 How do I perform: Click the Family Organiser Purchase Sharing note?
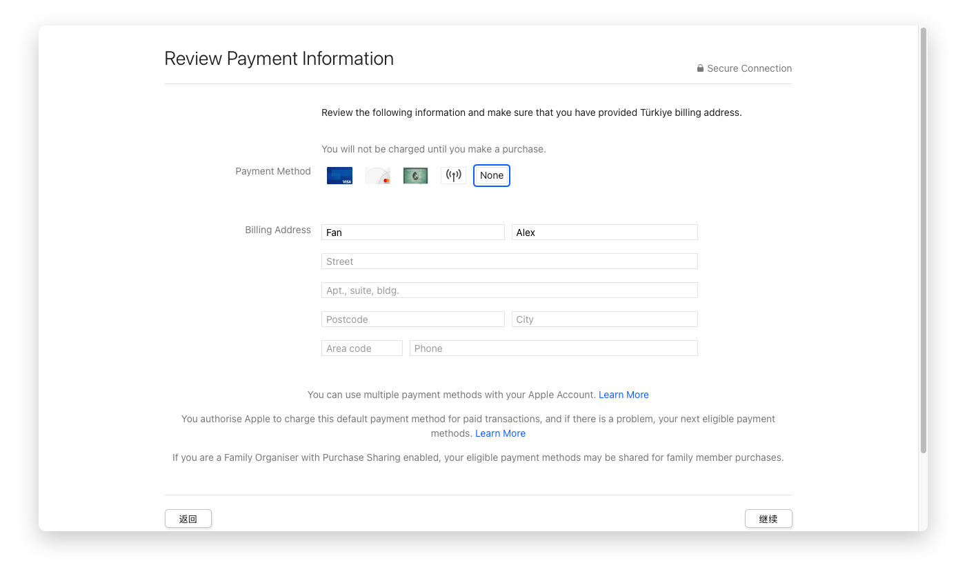tap(478, 457)
